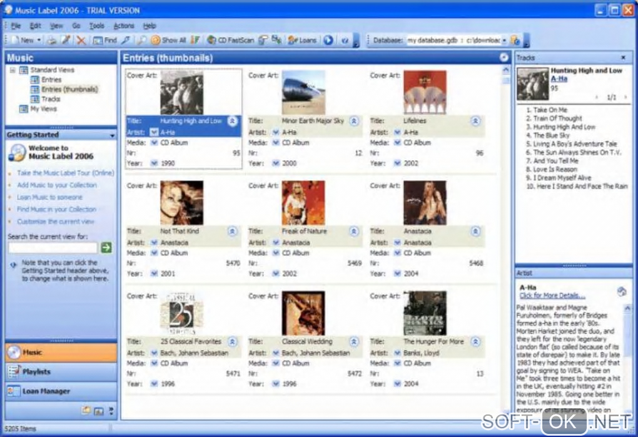The image size is (638, 437).
Task: Open the View menu
Action: click(x=56, y=26)
